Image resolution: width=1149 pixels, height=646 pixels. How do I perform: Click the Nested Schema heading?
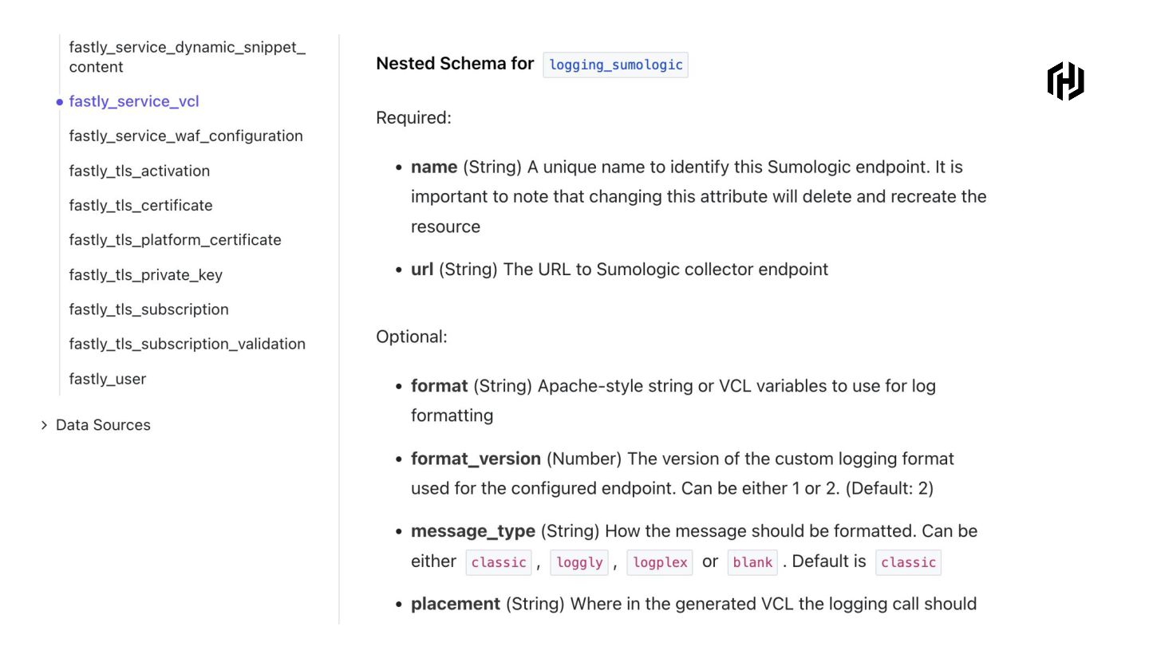tap(455, 64)
